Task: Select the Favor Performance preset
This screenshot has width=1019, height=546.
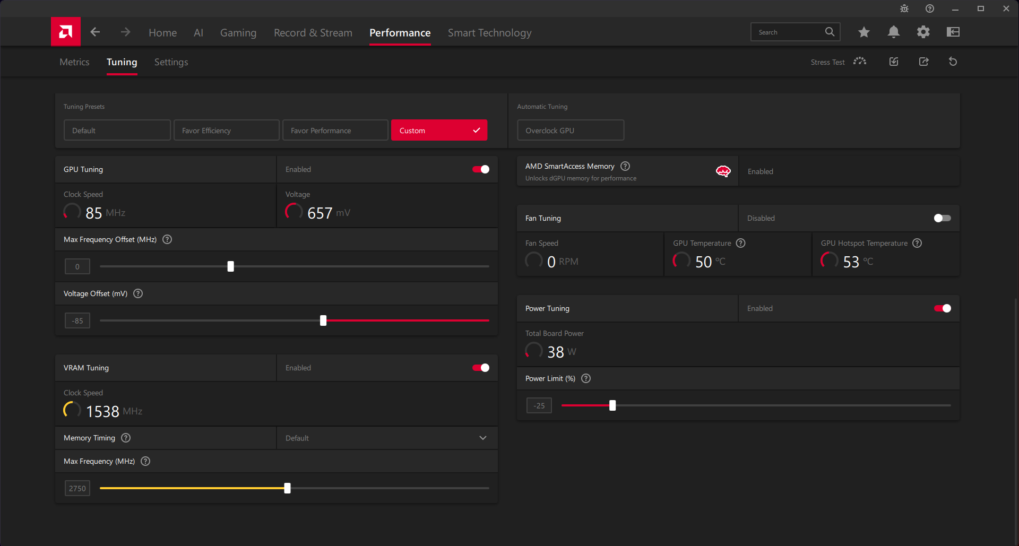Action: 335,130
